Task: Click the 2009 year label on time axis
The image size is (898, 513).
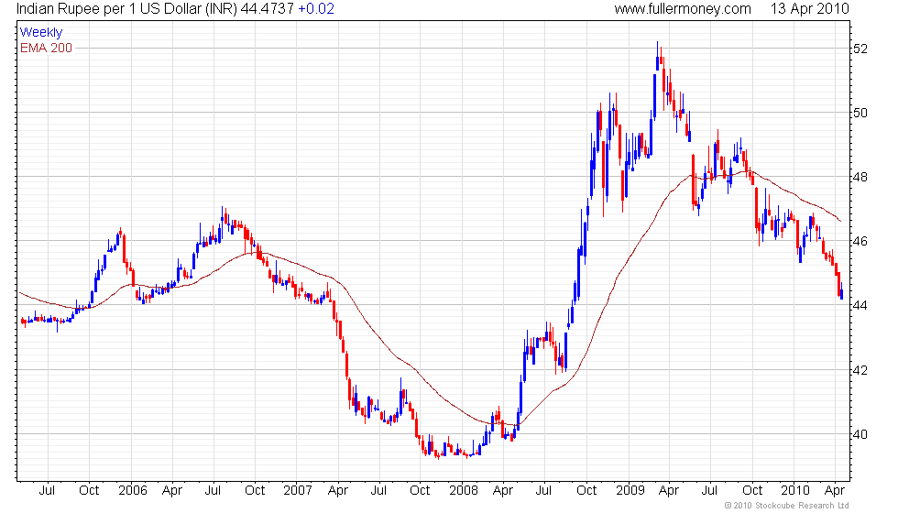Action: point(630,491)
